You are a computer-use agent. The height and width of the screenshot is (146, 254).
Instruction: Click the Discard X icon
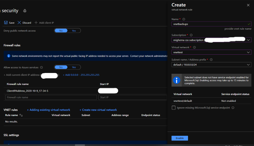click(19, 23)
